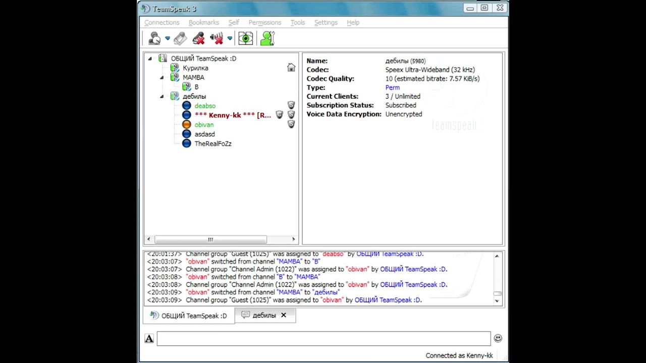Collapse the МАМВА channel
The width and height of the screenshot is (646, 363).
point(162,78)
